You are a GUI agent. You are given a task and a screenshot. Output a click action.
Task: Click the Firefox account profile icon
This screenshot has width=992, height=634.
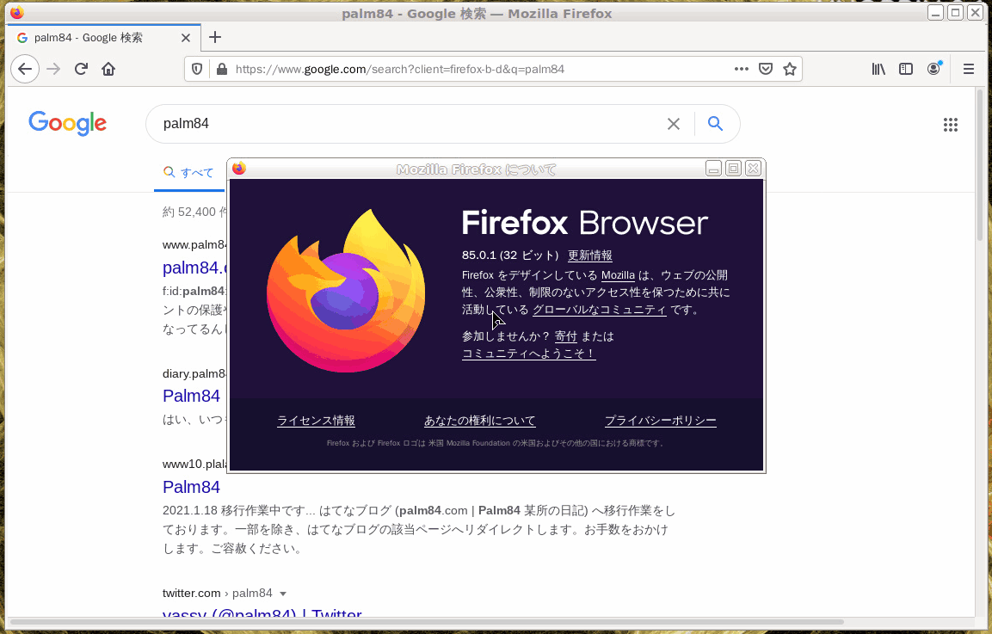pos(933,69)
